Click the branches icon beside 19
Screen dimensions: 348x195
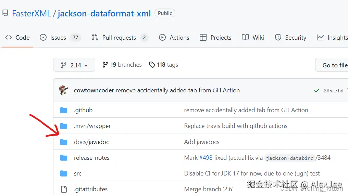tap(105, 65)
